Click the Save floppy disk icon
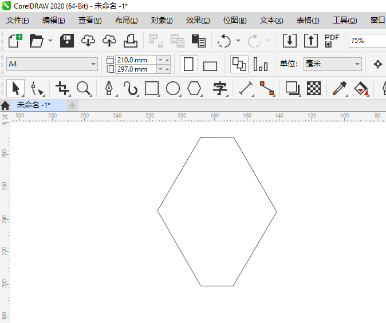Image resolution: width=386 pixels, height=323 pixels. pos(67,41)
